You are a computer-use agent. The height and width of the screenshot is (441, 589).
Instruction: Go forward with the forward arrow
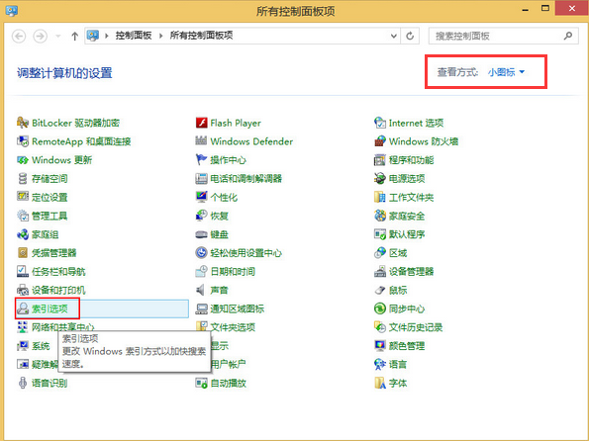click(41, 36)
